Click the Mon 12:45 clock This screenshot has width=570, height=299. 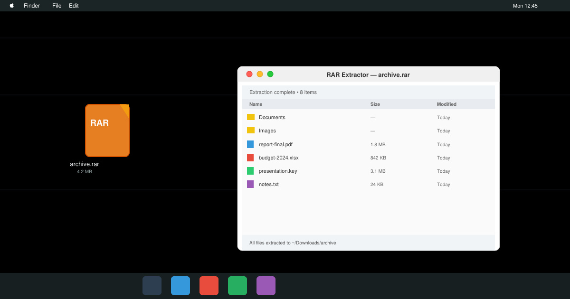pos(525,6)
